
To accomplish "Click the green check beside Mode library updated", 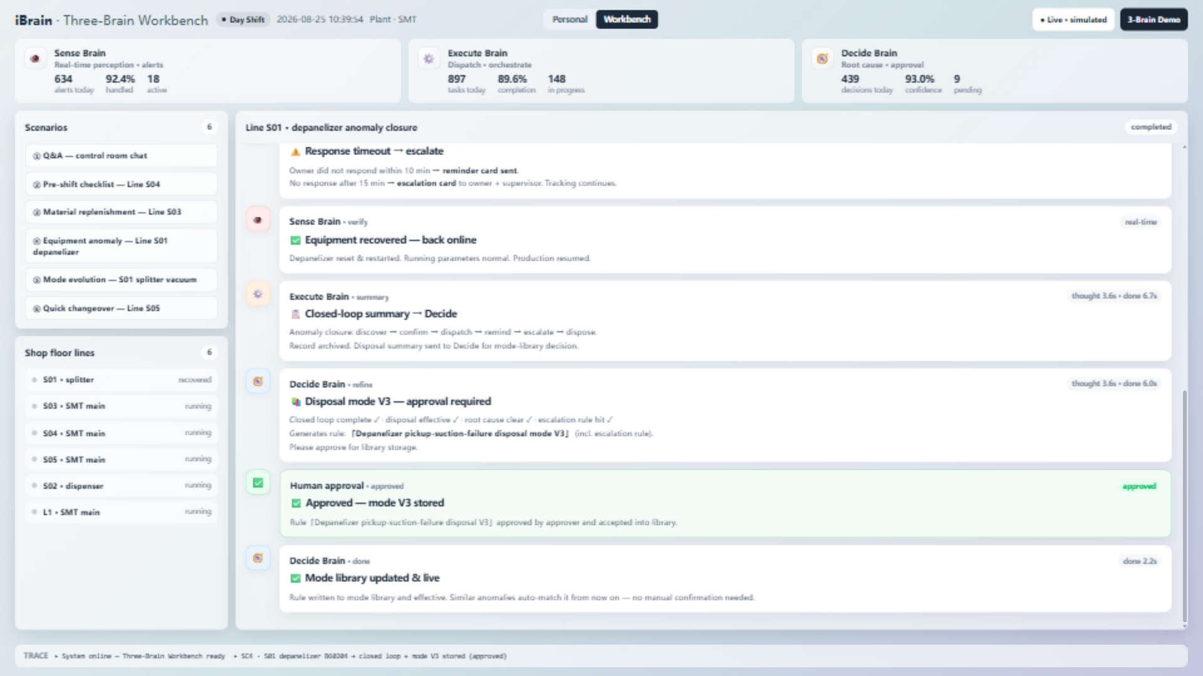I will pyautogui.click(x=295, y=578).
